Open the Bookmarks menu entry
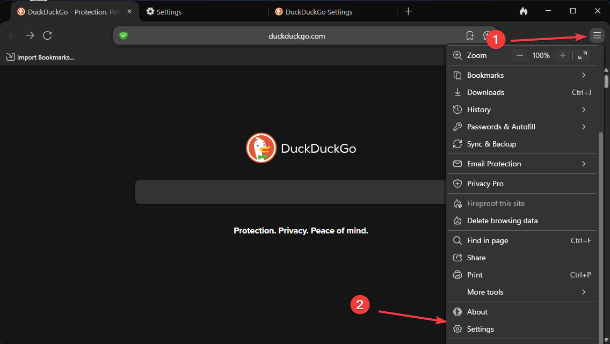 522,75
